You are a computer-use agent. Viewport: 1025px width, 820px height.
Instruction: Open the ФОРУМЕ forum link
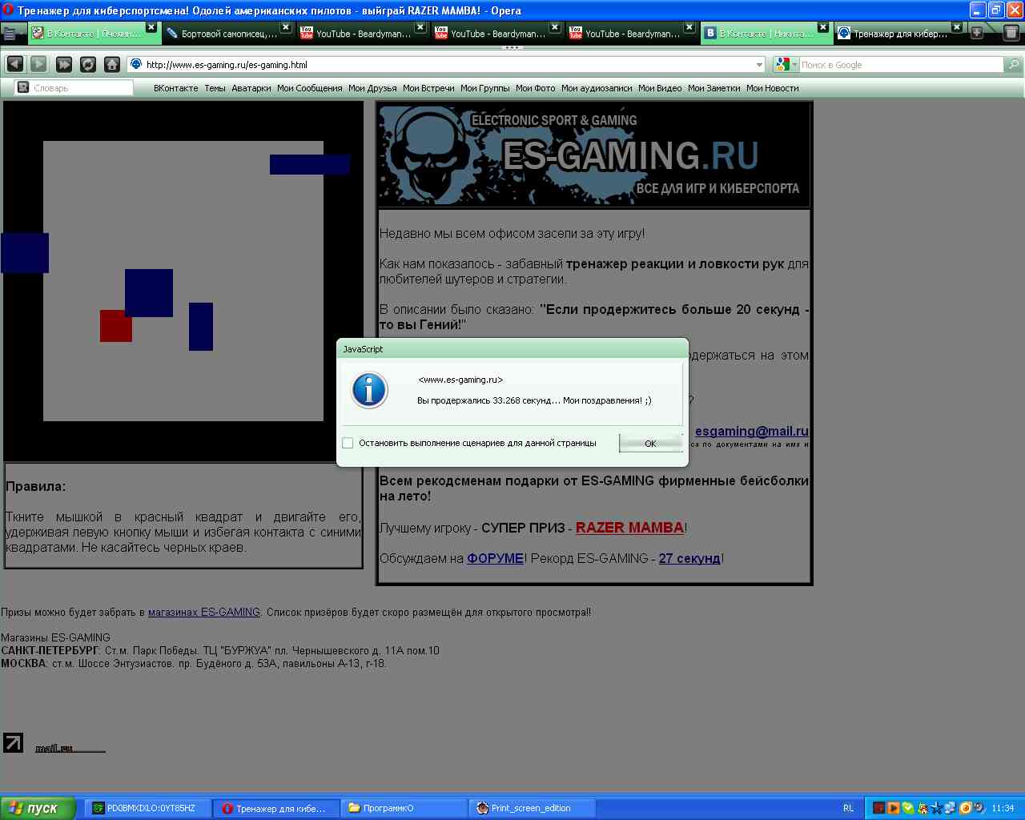pyautogui.click(x=495, y=558)
